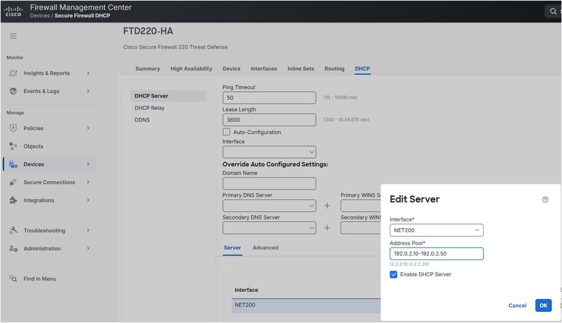
Task: Uncheck Enable DHCP Server checkbox
Action: coord(394,274)
